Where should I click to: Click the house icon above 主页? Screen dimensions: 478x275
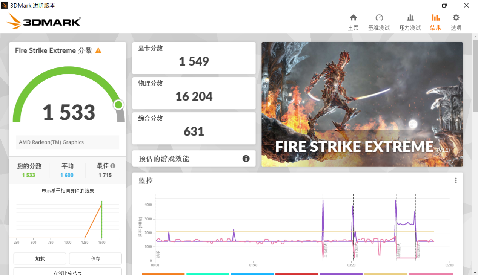[353, 18]
